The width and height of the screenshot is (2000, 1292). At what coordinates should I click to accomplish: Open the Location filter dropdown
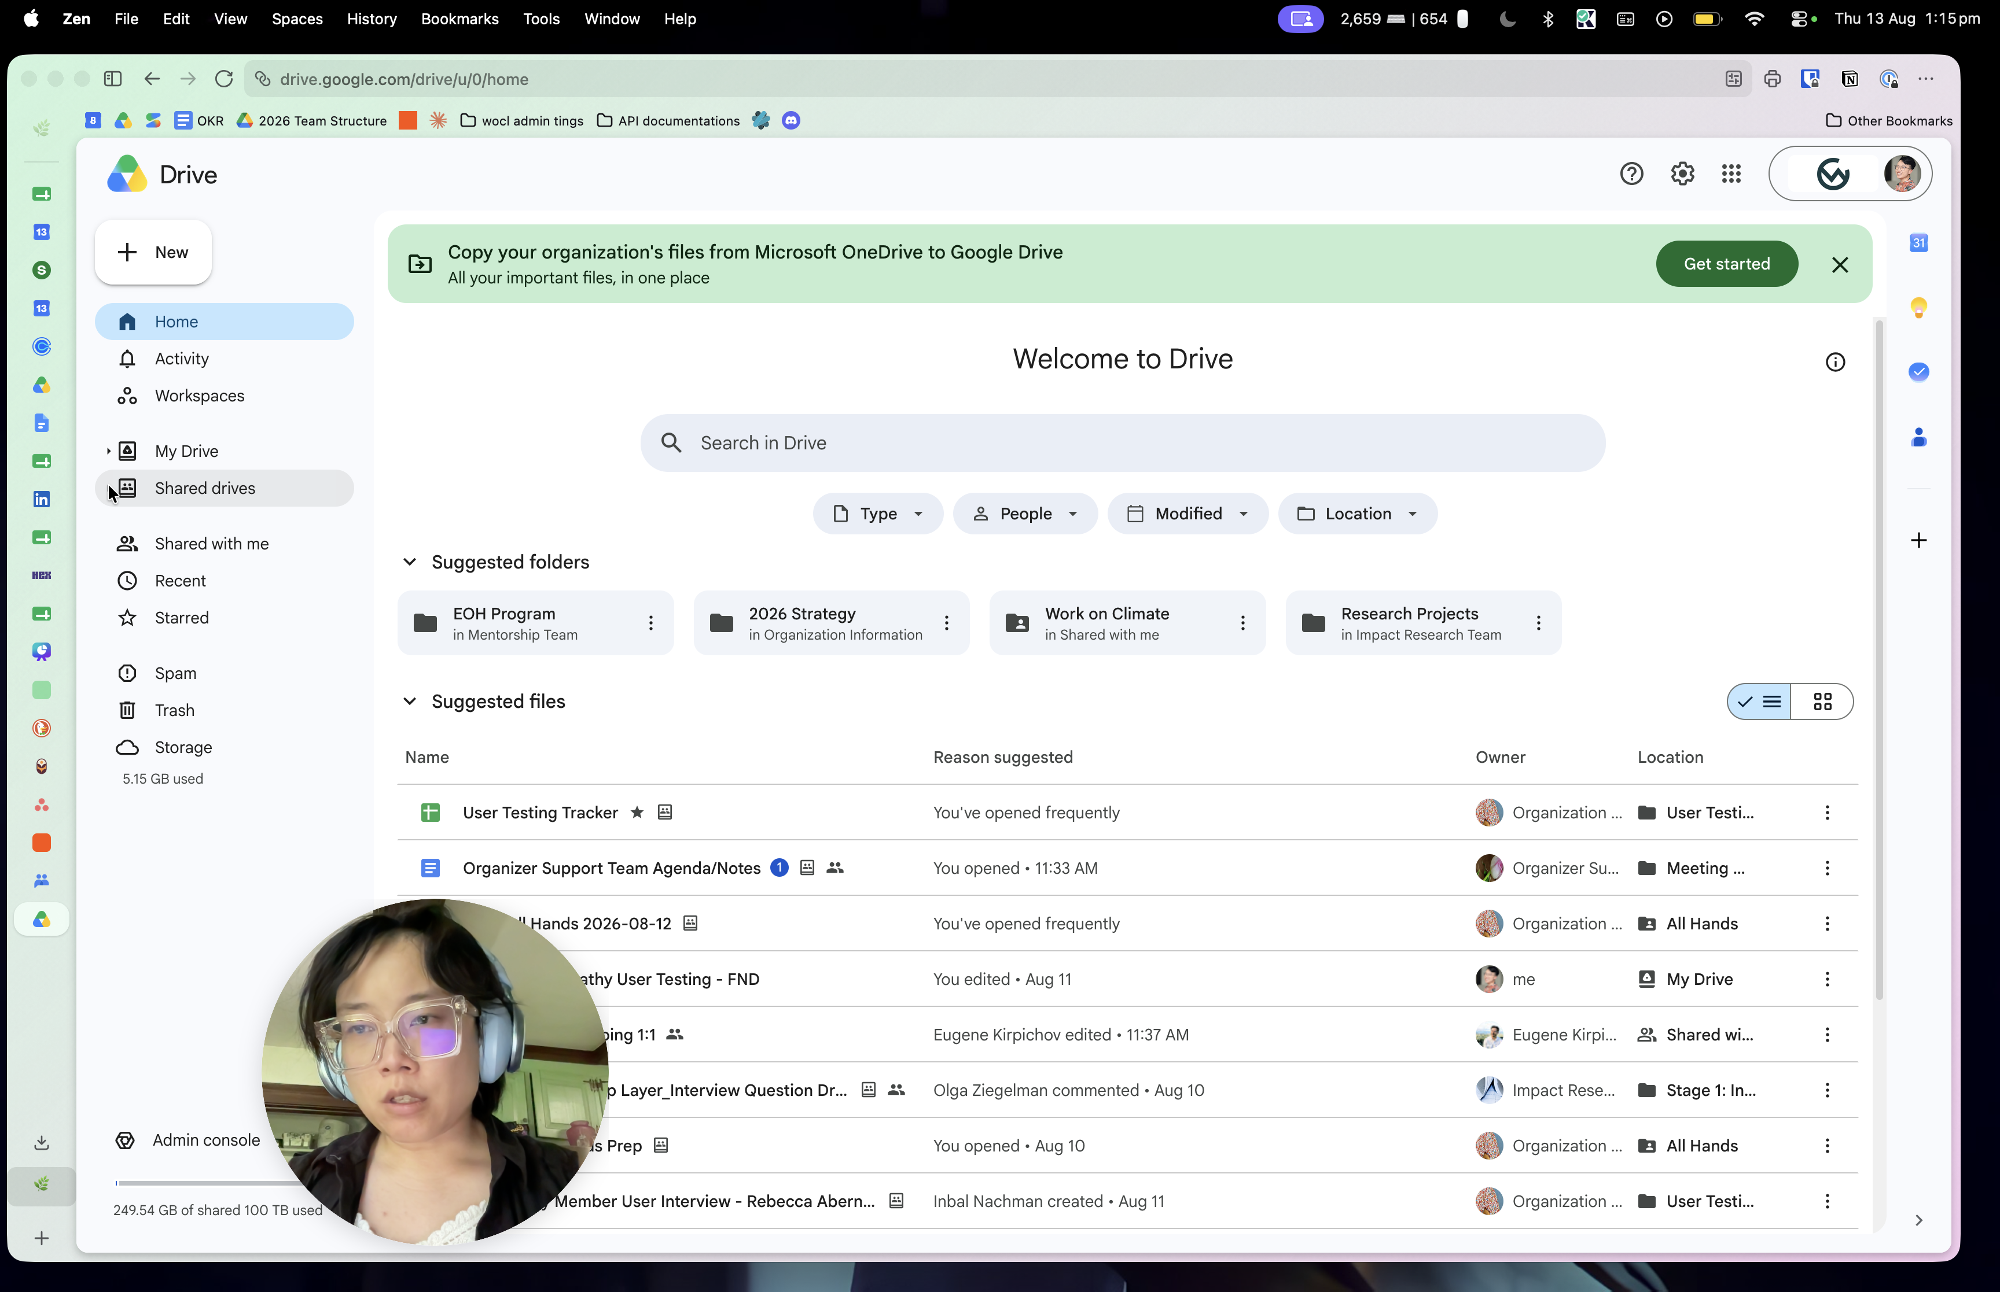pos(1357,514)
